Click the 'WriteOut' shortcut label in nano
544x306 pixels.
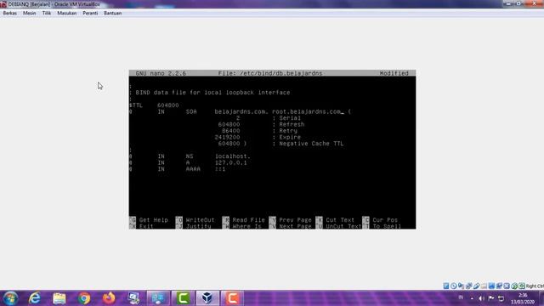click(x=201, y=220)
